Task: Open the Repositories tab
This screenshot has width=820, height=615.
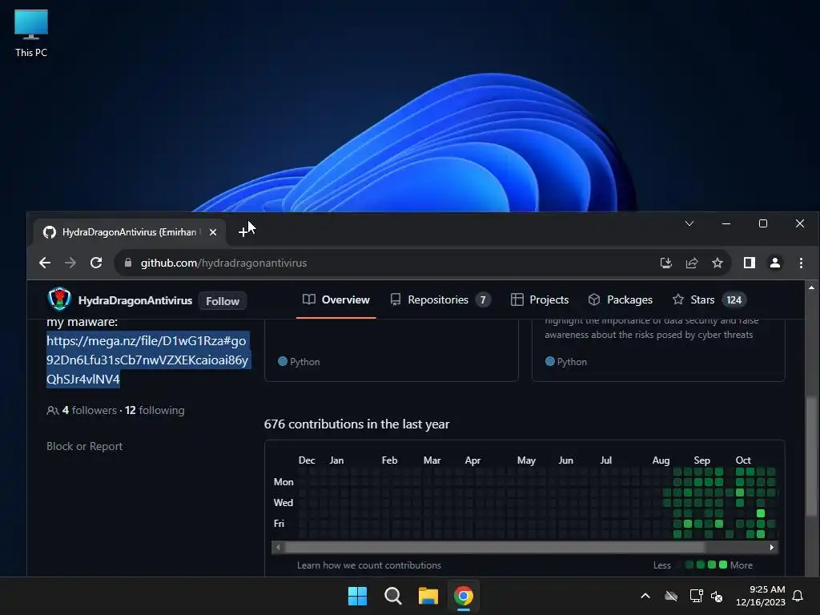Action: click(440, 299)
